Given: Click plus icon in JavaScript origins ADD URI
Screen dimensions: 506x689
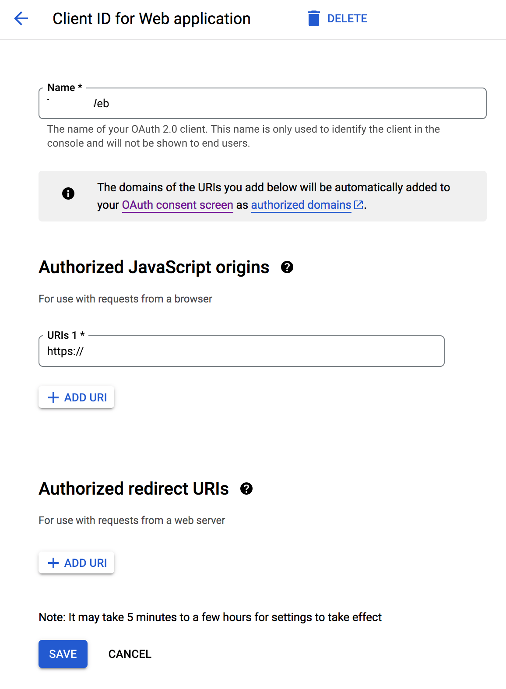Looking at the screenshot, I should pos(53,397).
